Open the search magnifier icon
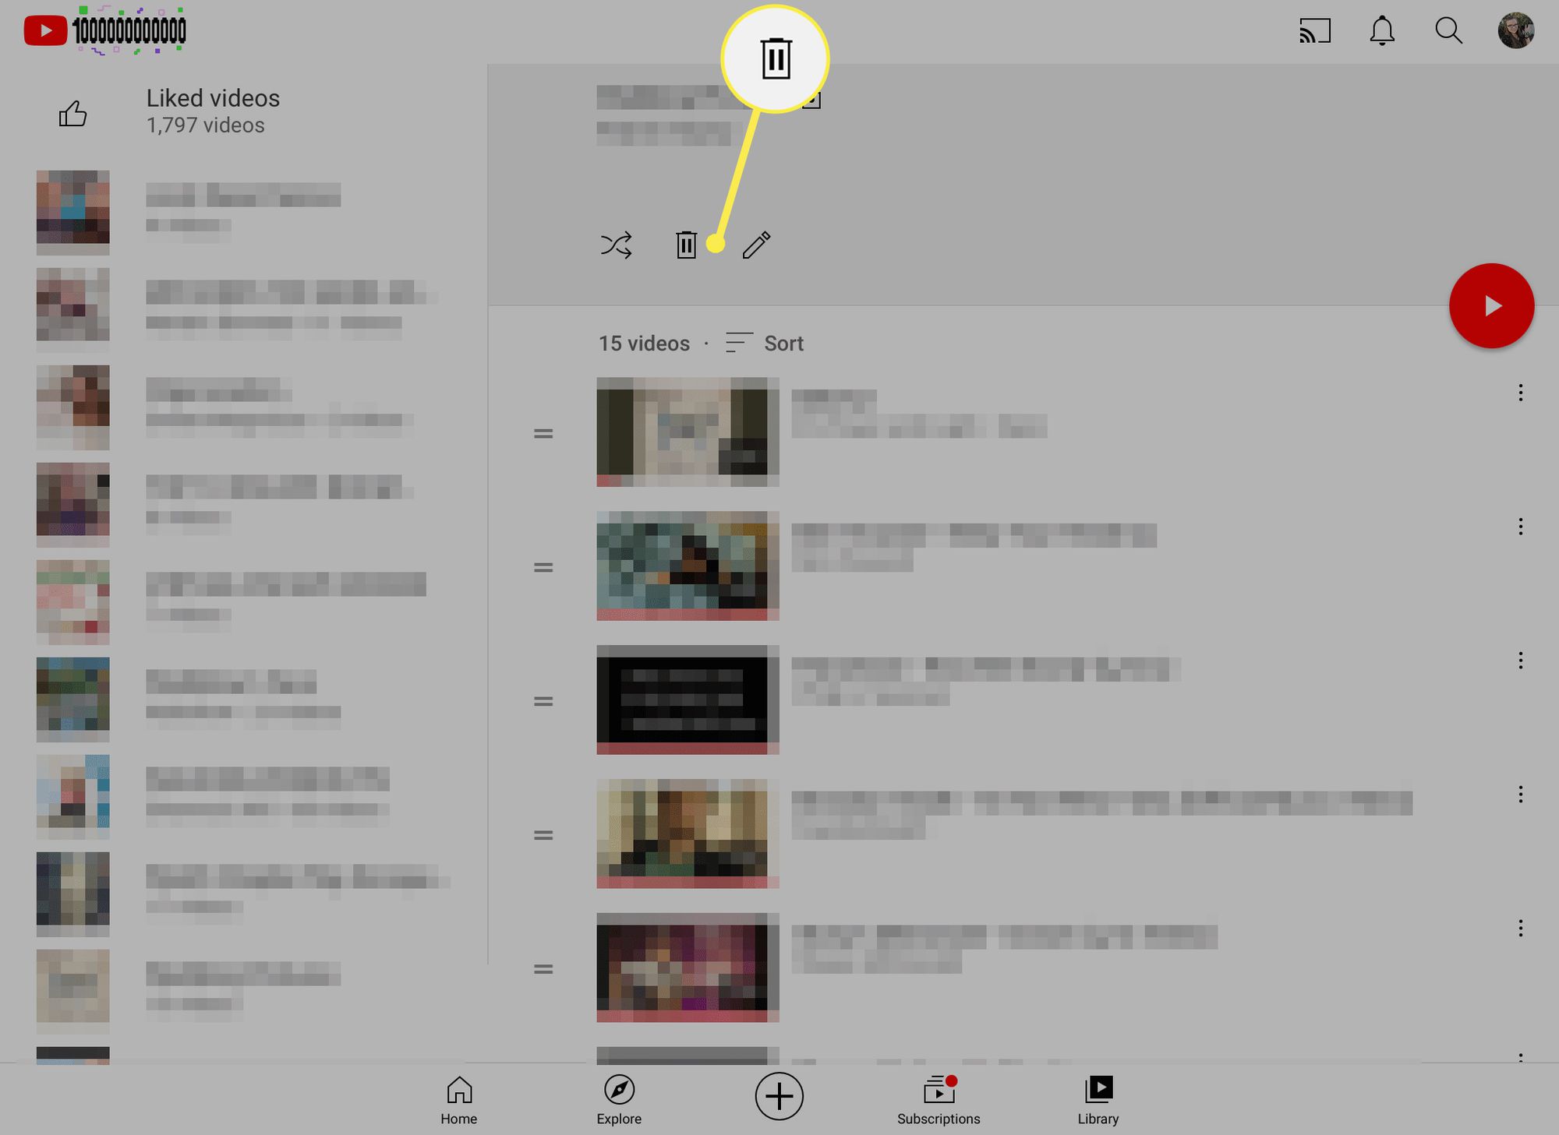Screen dimensions: 1559x1135 coord(1448,31)
